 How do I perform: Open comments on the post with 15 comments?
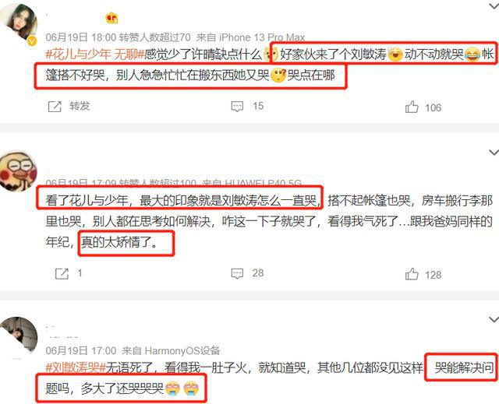click(237, 106)
